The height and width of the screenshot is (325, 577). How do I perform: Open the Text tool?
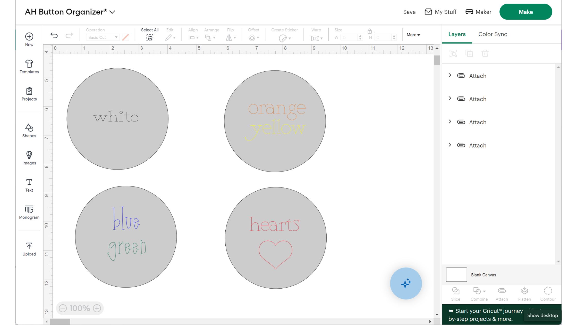(x=29, y=184)
